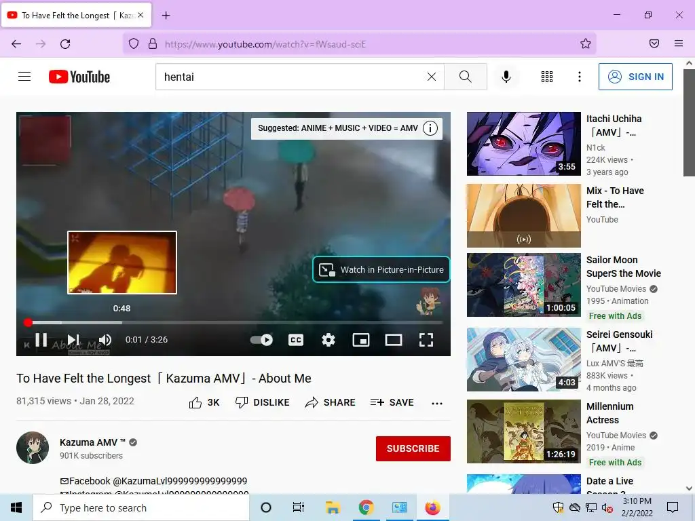Reload the current page
Image resolution: width=695 pixels, height=521 pixels.
tap(65, 44)
